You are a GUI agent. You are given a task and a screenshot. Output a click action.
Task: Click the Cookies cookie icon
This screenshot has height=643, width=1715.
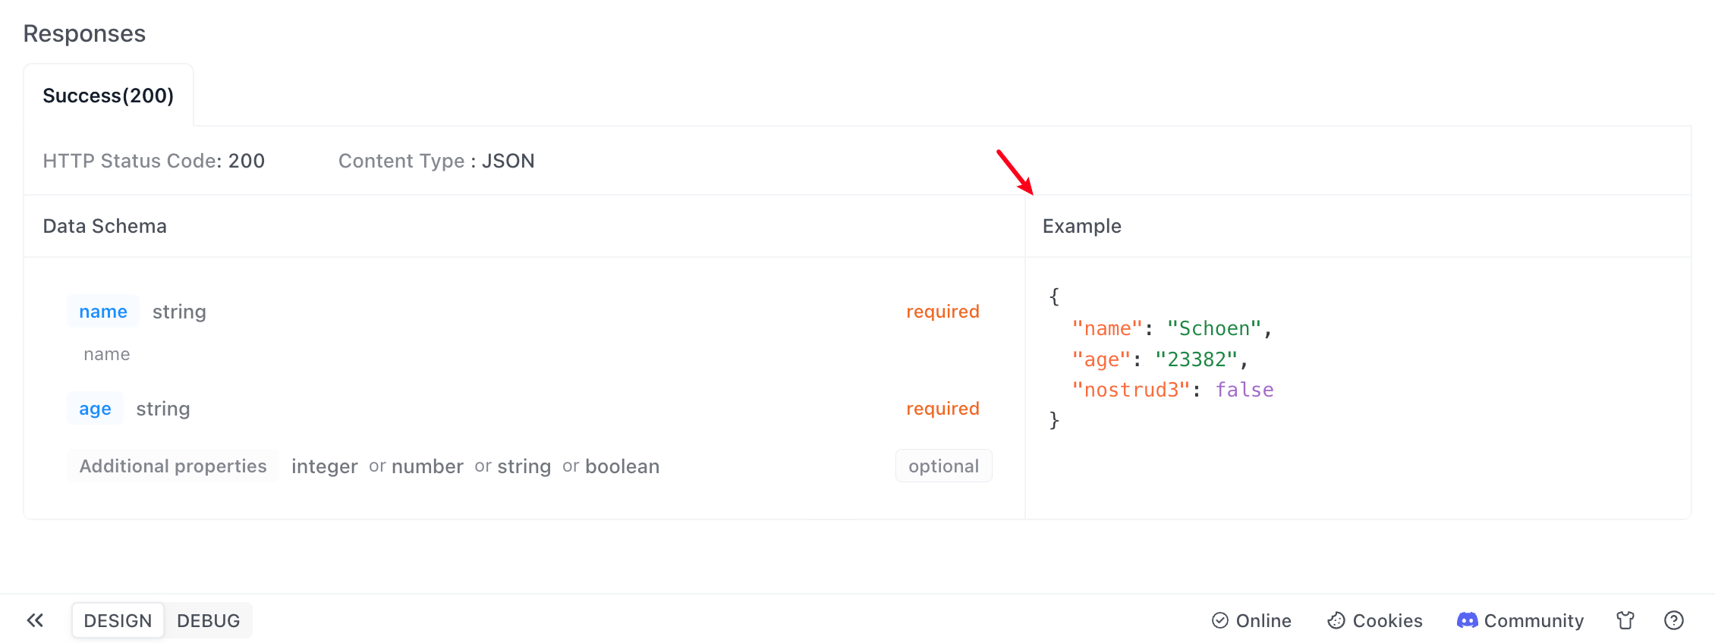point(1336,620)
